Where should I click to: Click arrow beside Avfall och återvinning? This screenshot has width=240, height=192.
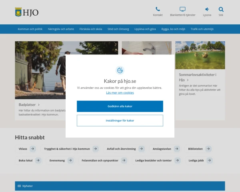[x=141, y=149]
